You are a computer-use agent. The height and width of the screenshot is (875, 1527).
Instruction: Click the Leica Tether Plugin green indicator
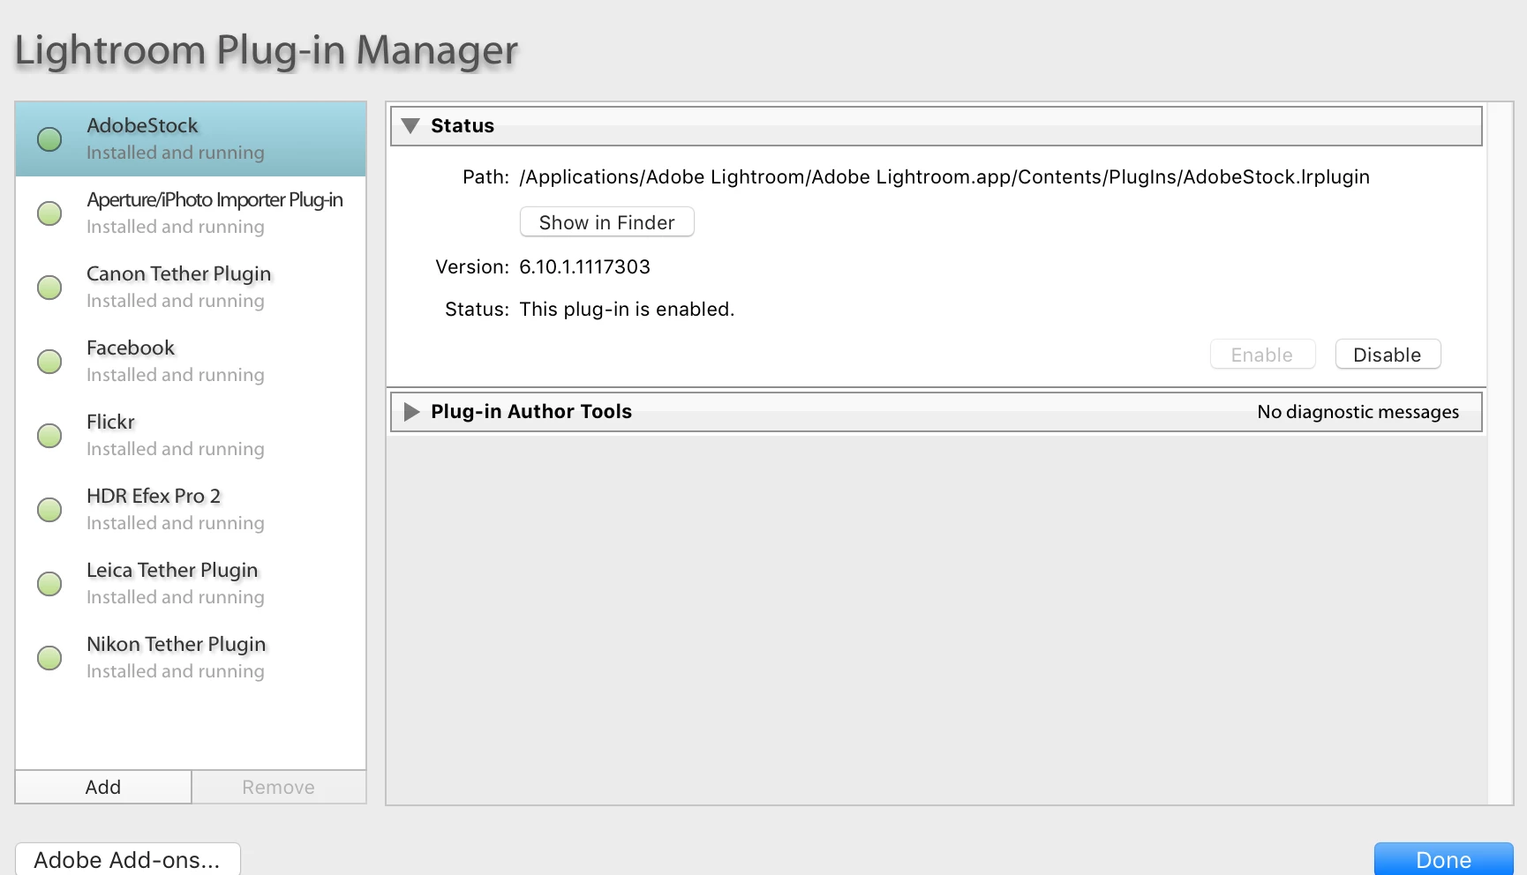point(49,584)
